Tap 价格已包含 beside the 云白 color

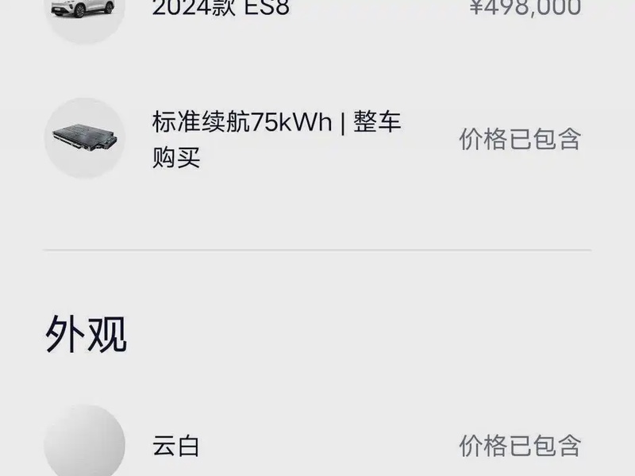521,446
